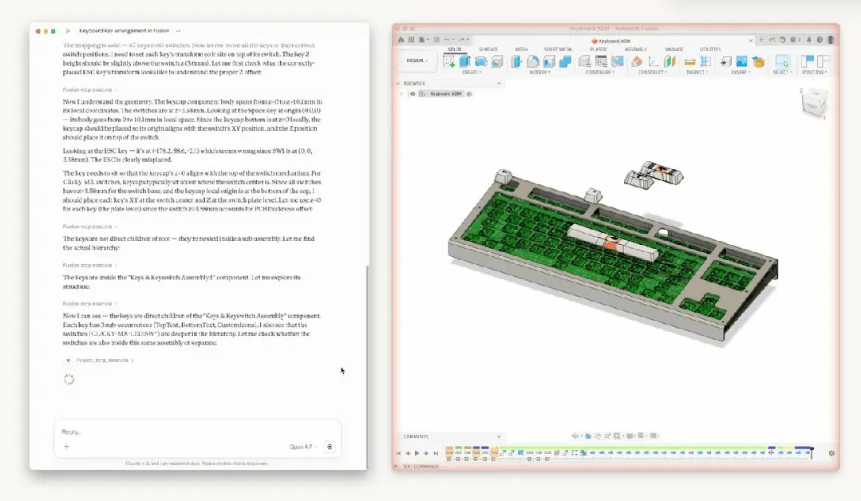Click the Create Sketch tool icon
Screen dimensions: 861x501
point(449,61)
